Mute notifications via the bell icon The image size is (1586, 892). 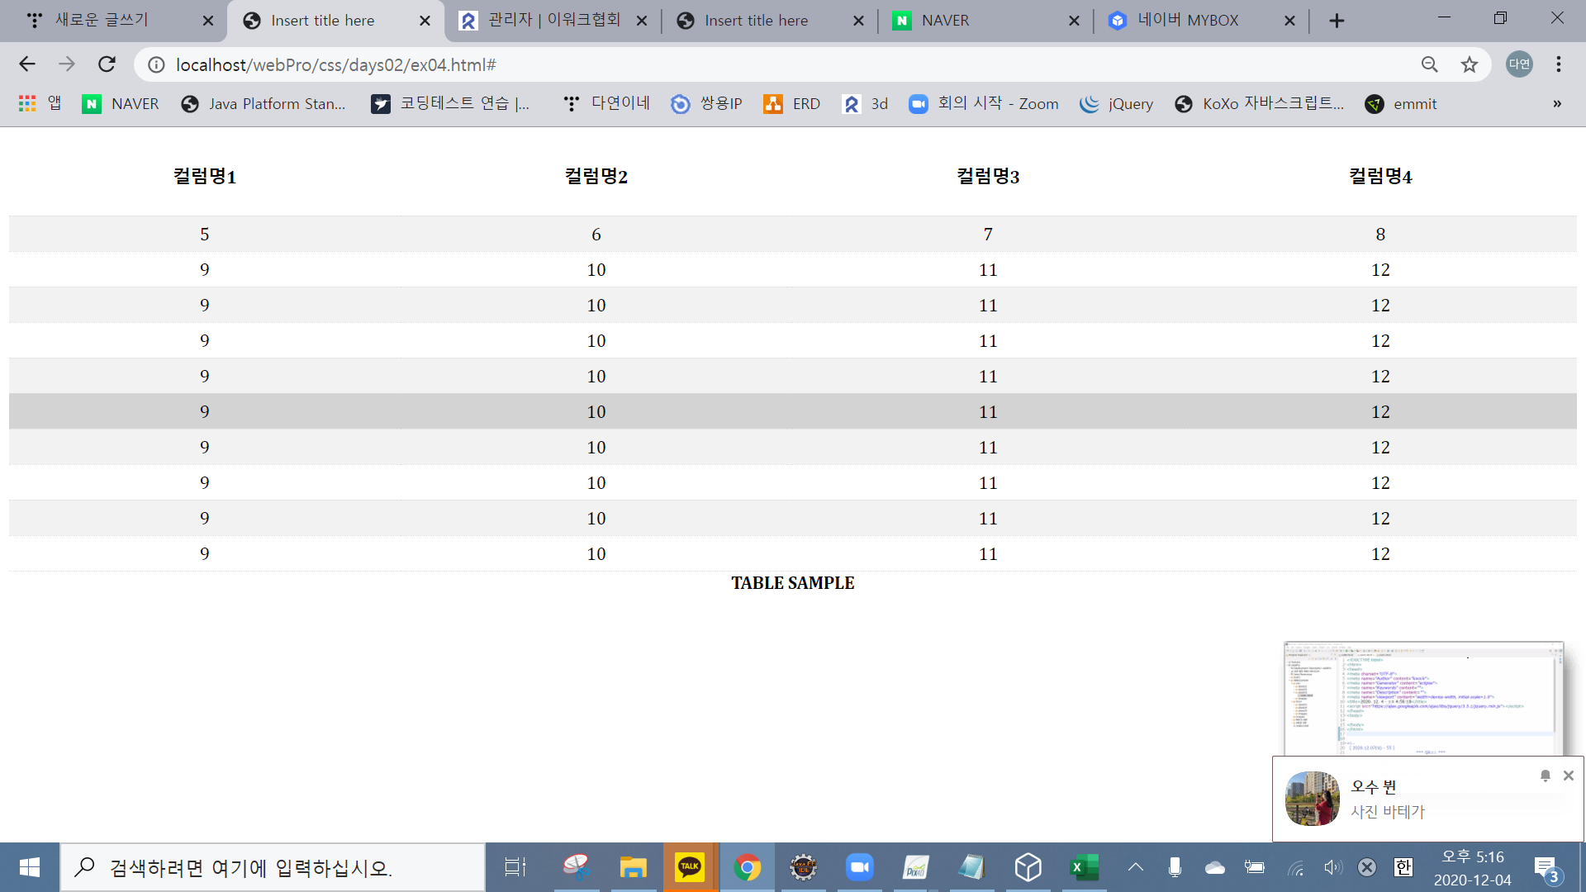point(1545,776)
